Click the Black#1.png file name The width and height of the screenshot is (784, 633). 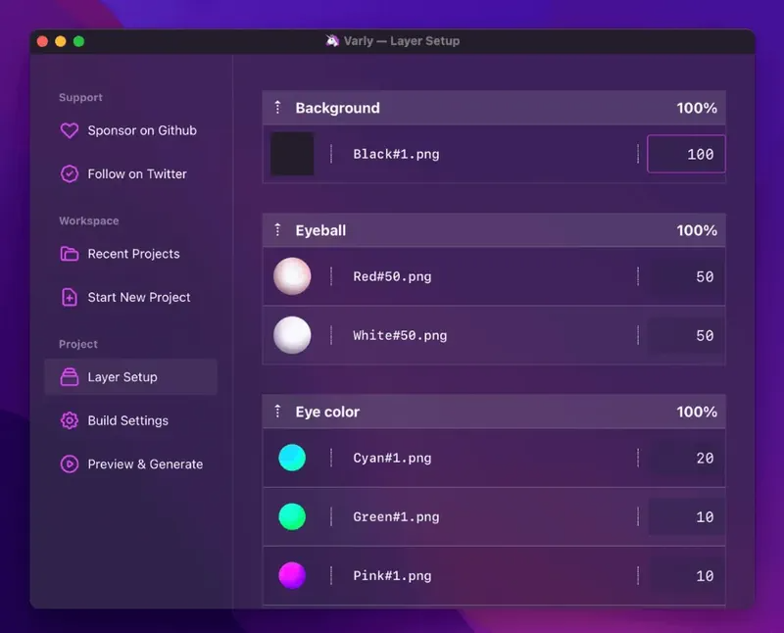point(396,154)
